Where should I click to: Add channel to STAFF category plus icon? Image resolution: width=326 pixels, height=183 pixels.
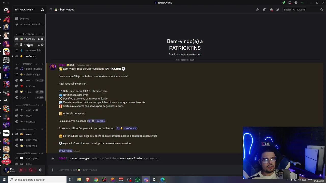coord(42,105)
